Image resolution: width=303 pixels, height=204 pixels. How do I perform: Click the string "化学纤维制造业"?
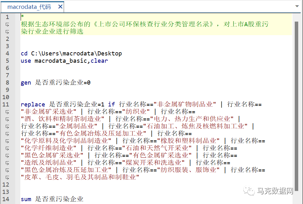coord(49,148)
